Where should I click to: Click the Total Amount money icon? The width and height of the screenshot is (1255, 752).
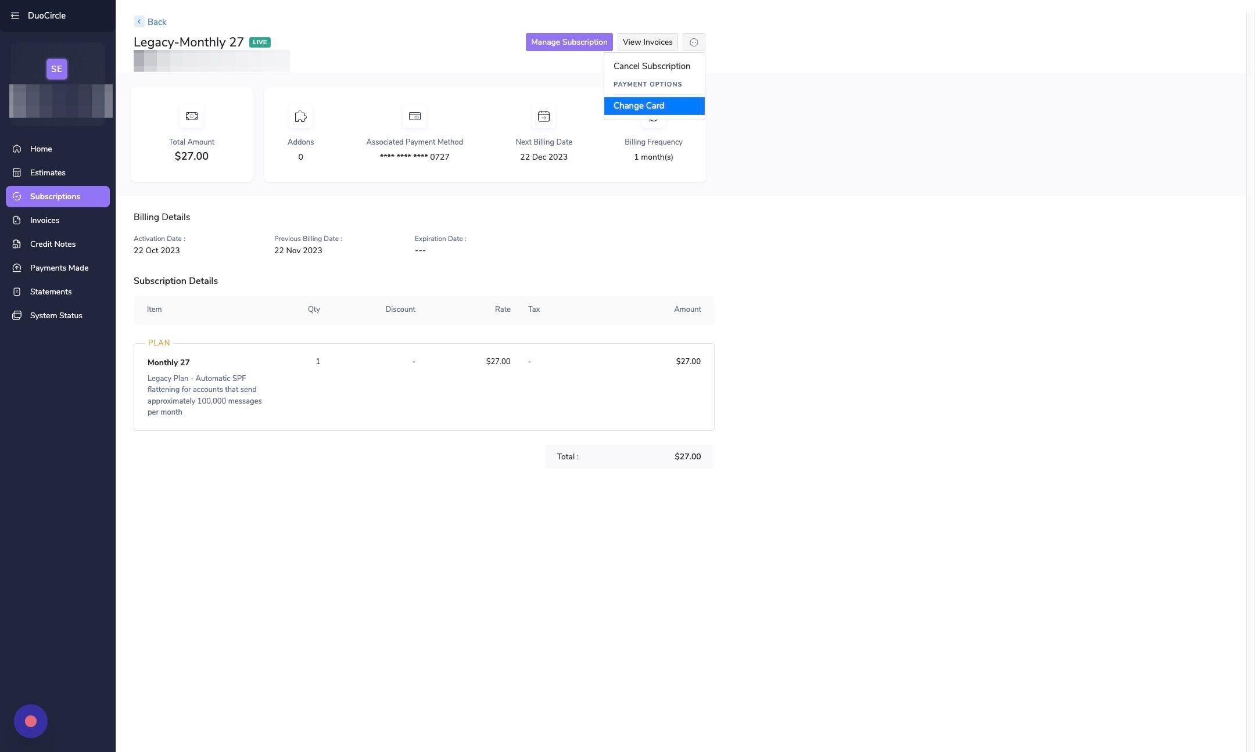point(191,116)
